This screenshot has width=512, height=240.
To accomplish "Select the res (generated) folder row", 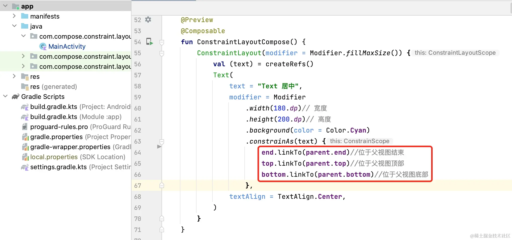I will coord(66,87).
